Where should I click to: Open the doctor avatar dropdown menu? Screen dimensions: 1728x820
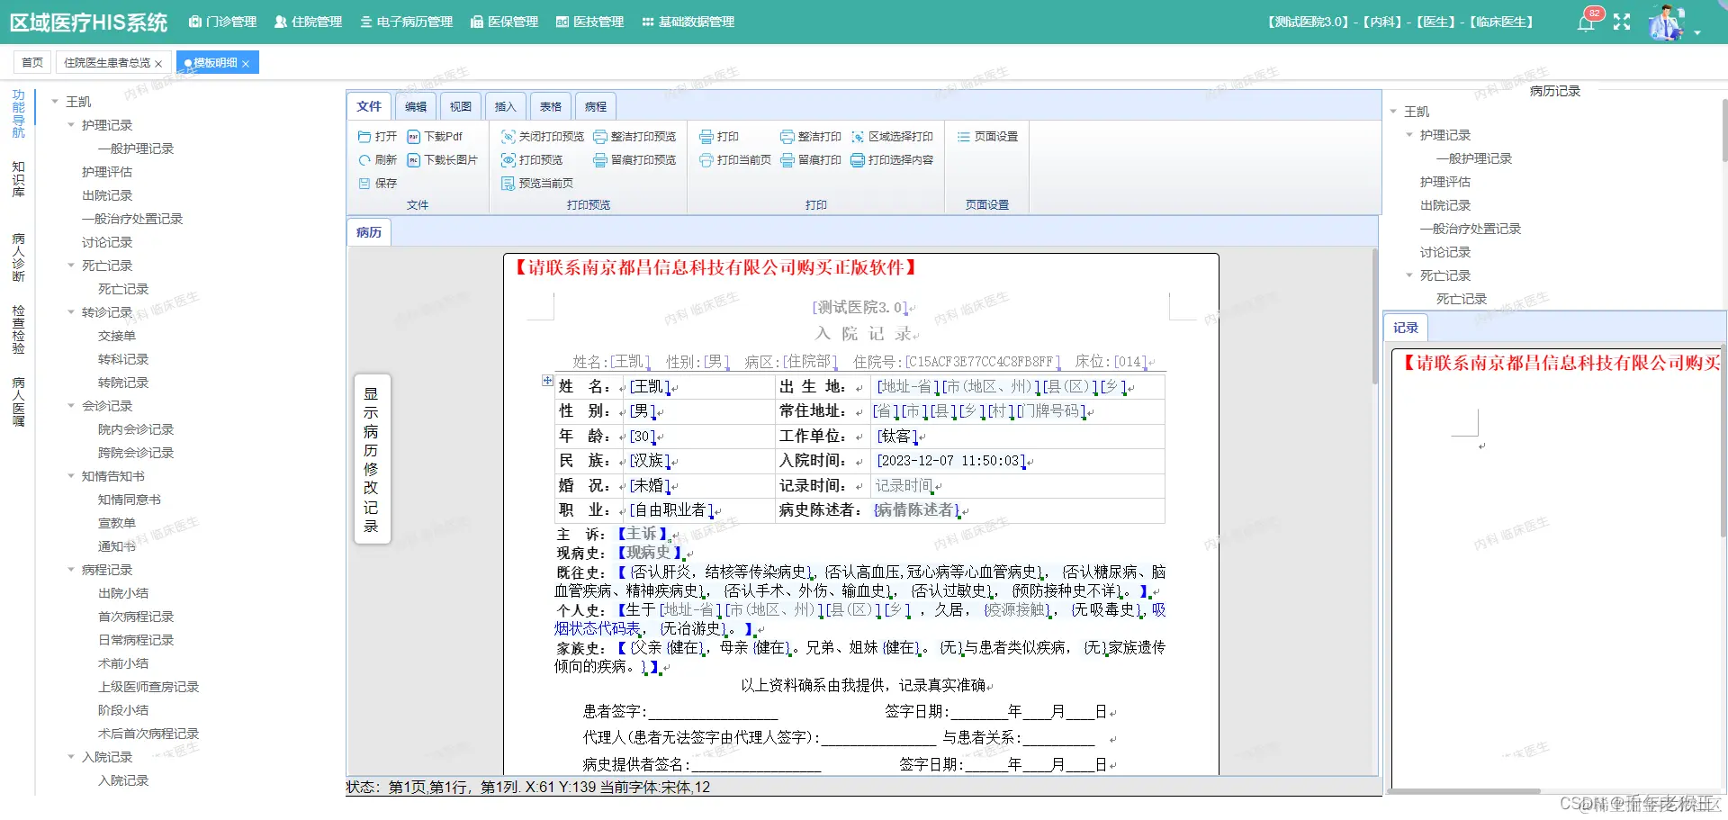(1668, 23)
